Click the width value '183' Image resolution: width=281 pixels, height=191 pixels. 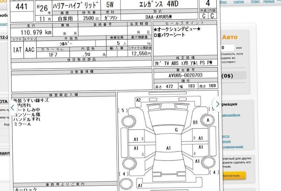pos(191,86)
